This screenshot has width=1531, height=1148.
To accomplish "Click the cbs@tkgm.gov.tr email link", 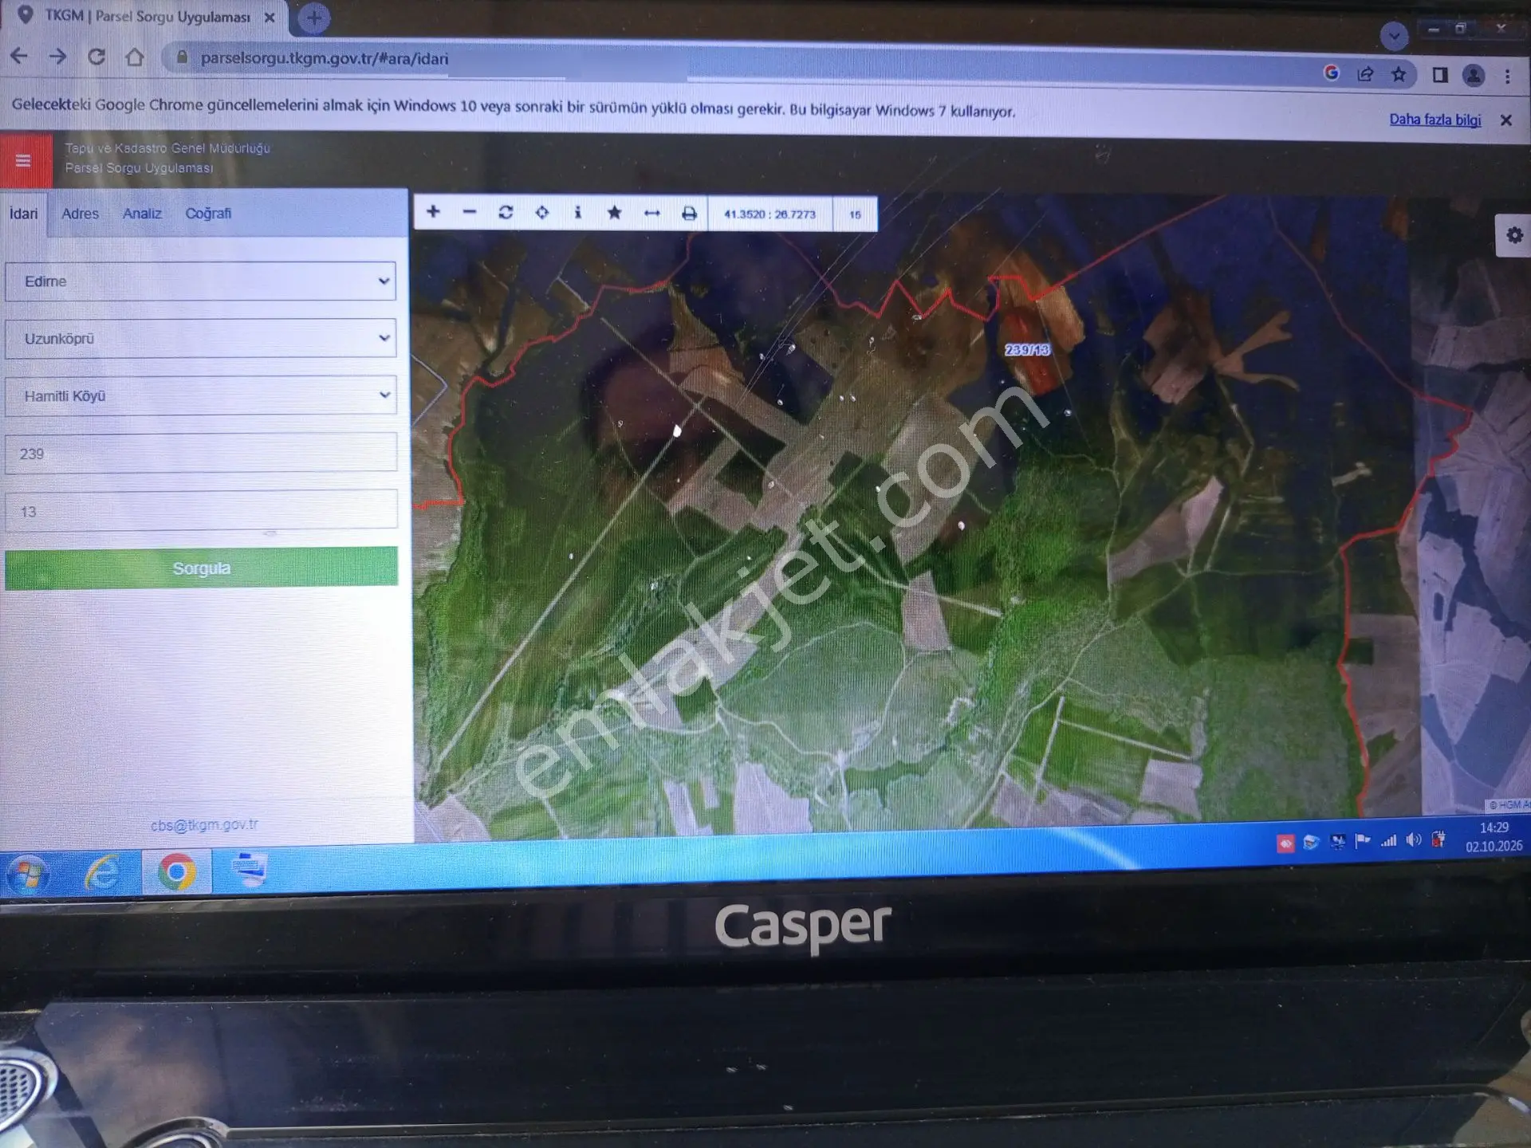I will point(204,825).
